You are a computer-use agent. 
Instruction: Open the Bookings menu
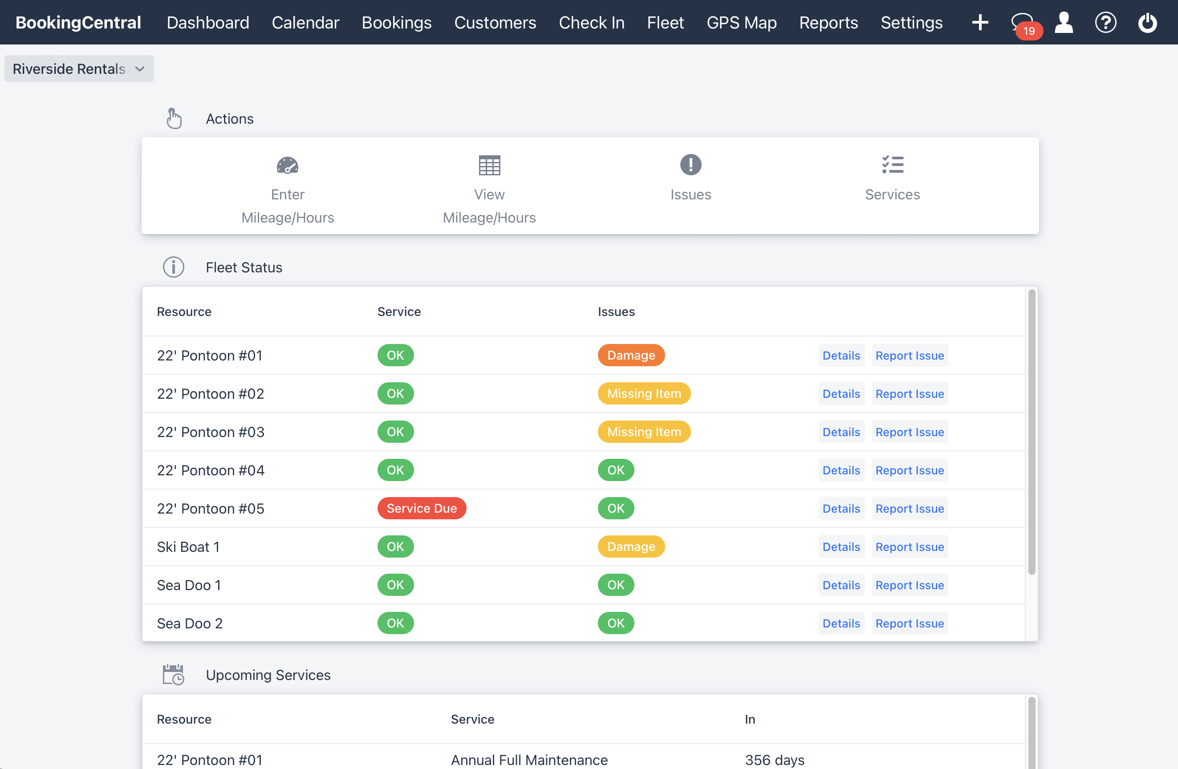click(x=397, y=22)
